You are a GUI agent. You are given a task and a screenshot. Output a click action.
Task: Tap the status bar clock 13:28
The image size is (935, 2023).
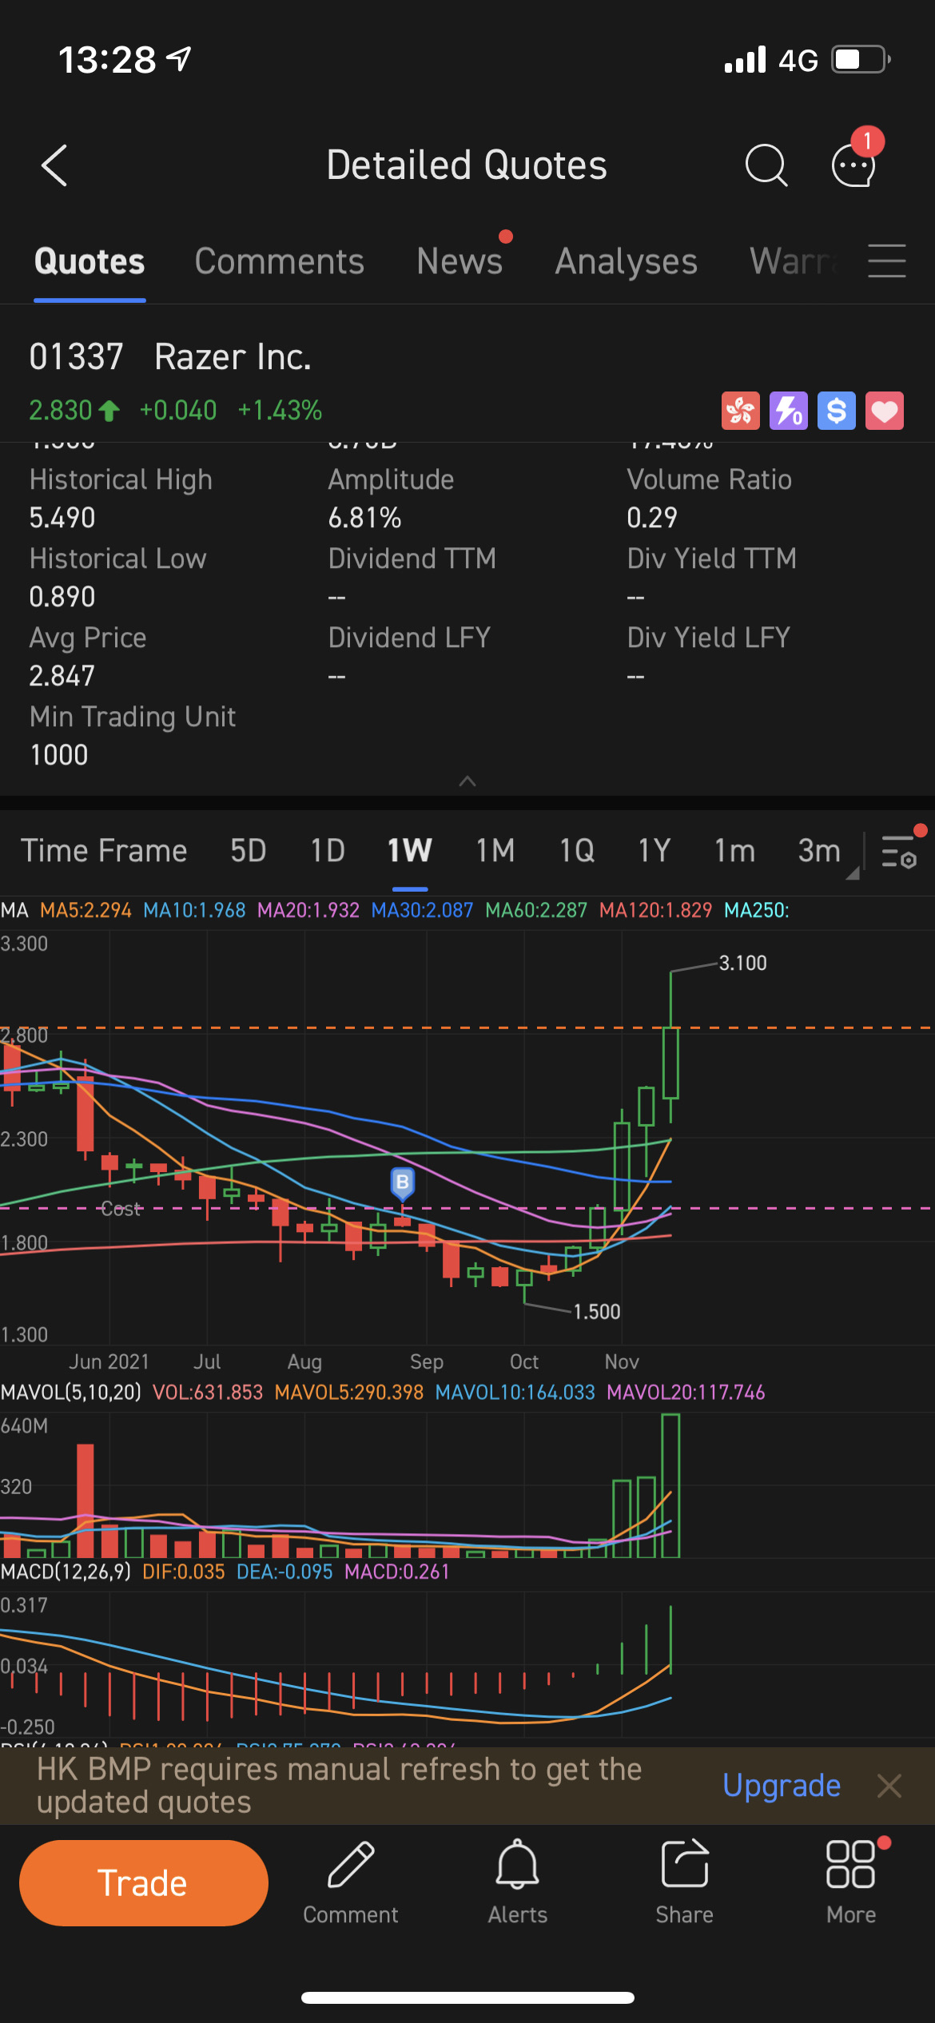[107, 60]
